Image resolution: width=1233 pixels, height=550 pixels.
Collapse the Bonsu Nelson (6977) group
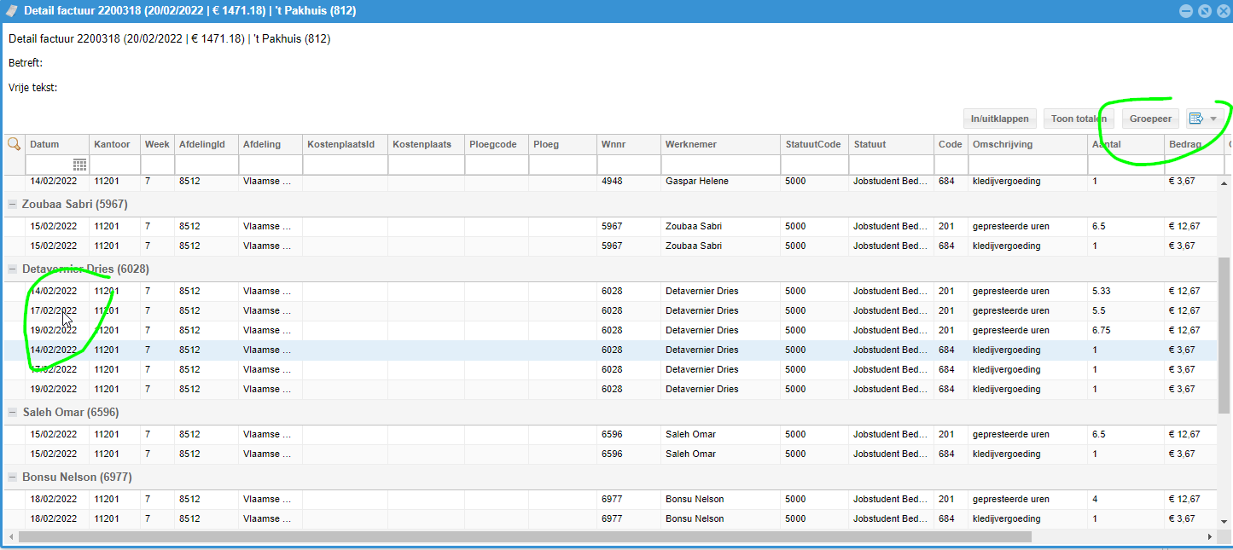[x=13, y=477]
